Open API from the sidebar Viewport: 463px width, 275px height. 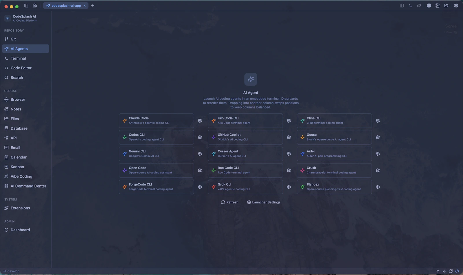click(25, 138)
